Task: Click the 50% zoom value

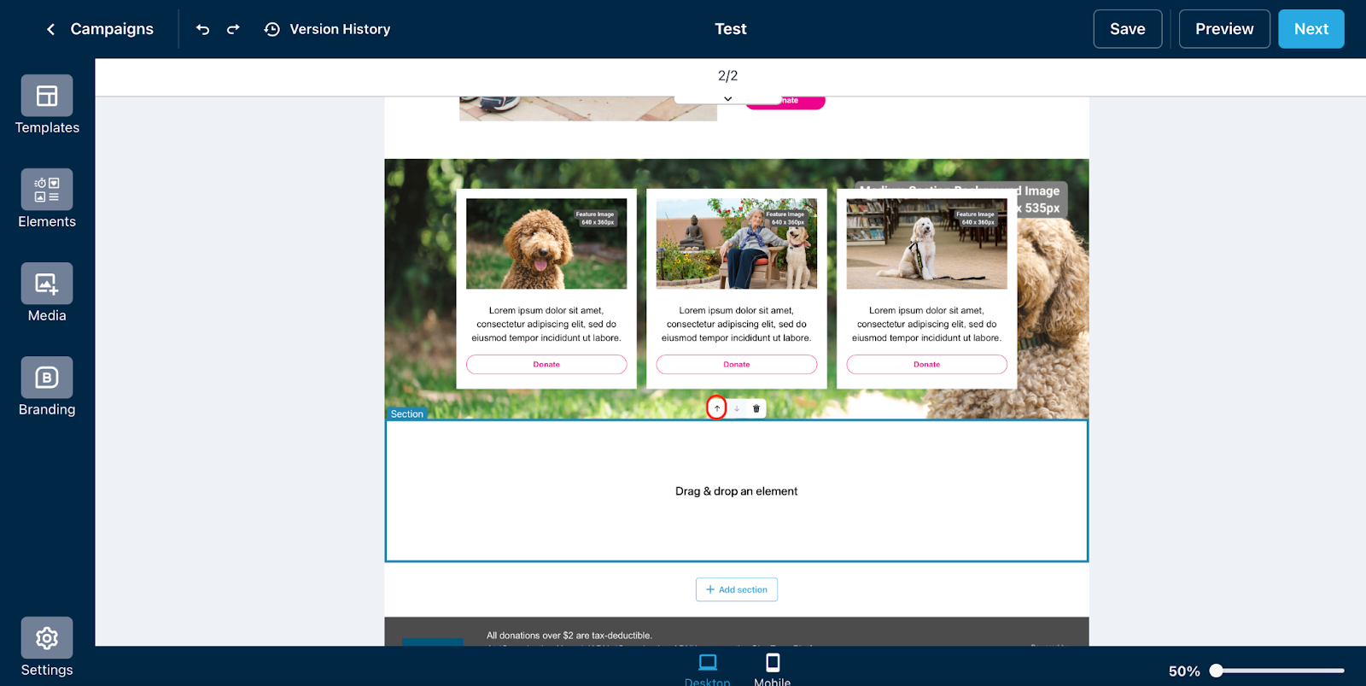Action: coord(1184,671)
